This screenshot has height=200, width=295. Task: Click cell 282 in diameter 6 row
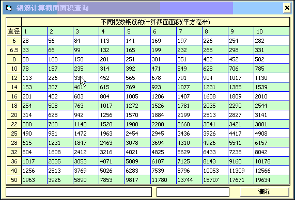272,41
